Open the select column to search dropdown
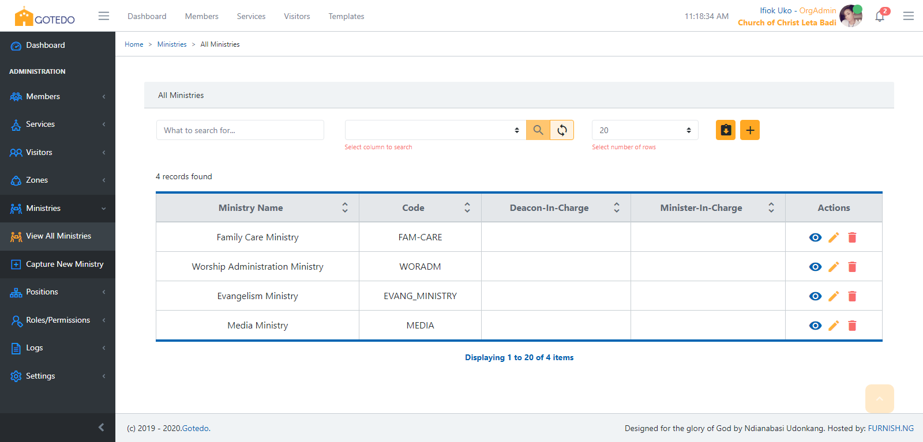The height and width of the screenshot is (442, 923). (435, 130)
